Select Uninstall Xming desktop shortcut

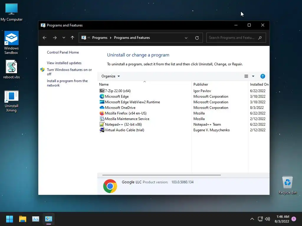tap(12, 101)
